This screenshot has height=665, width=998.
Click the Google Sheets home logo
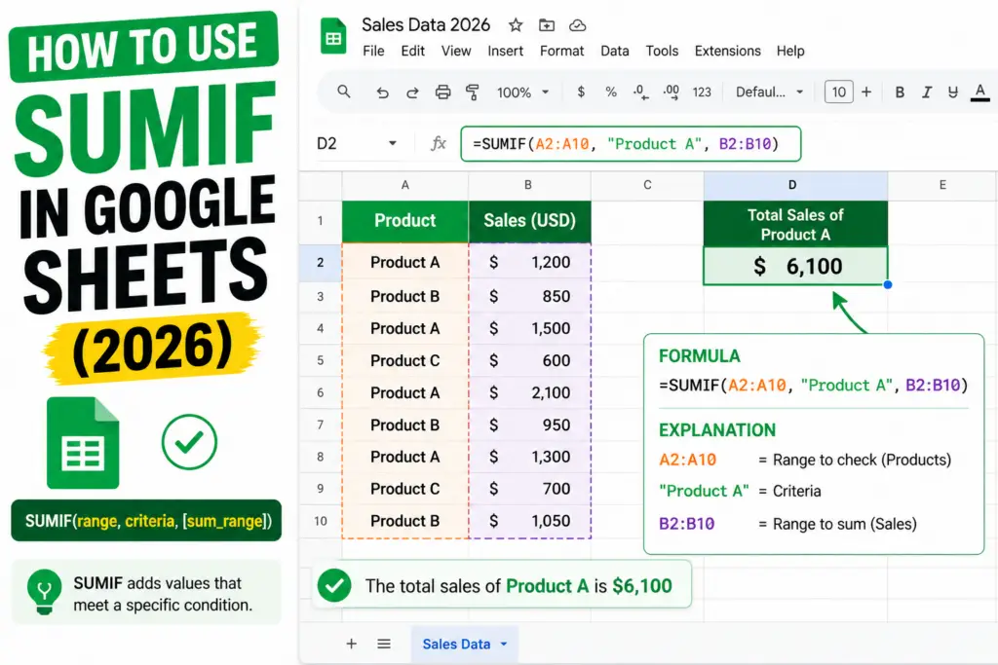[333, 36]
